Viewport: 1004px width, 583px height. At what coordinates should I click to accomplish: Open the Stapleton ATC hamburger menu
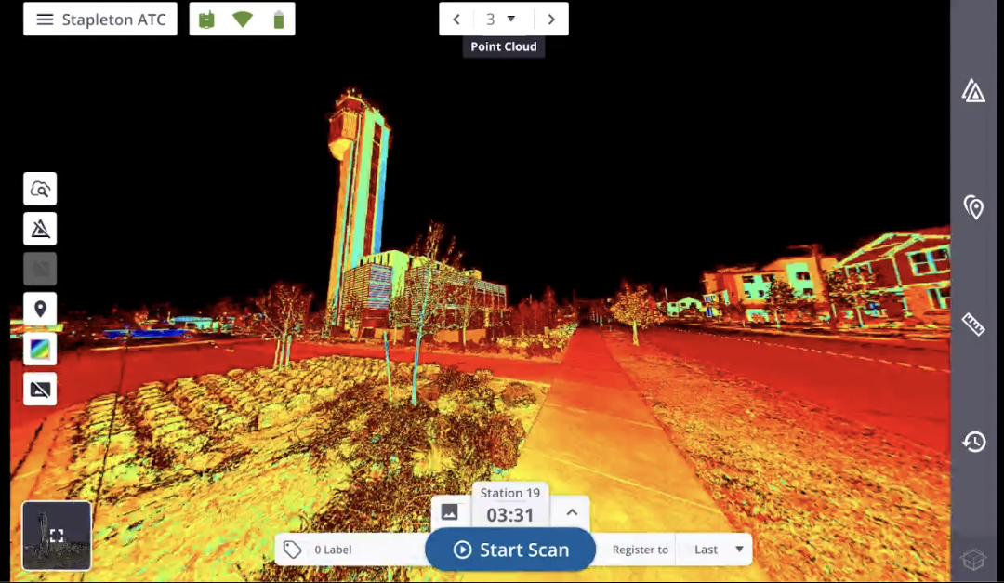tap(45, 20)
